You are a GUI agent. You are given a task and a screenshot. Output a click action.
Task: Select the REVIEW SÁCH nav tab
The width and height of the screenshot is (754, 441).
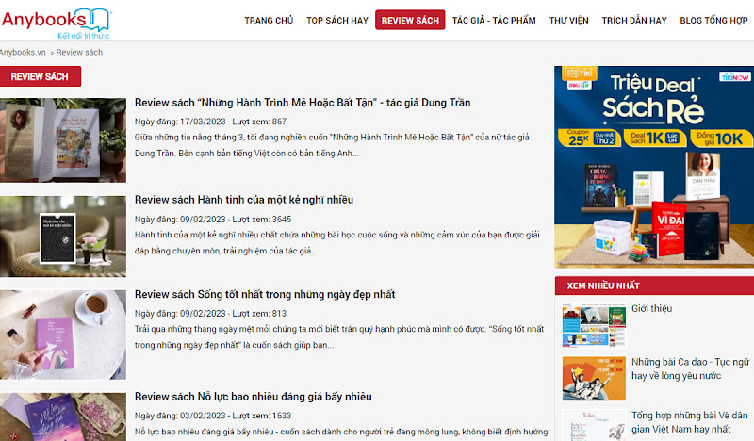(x=410, y=20)
